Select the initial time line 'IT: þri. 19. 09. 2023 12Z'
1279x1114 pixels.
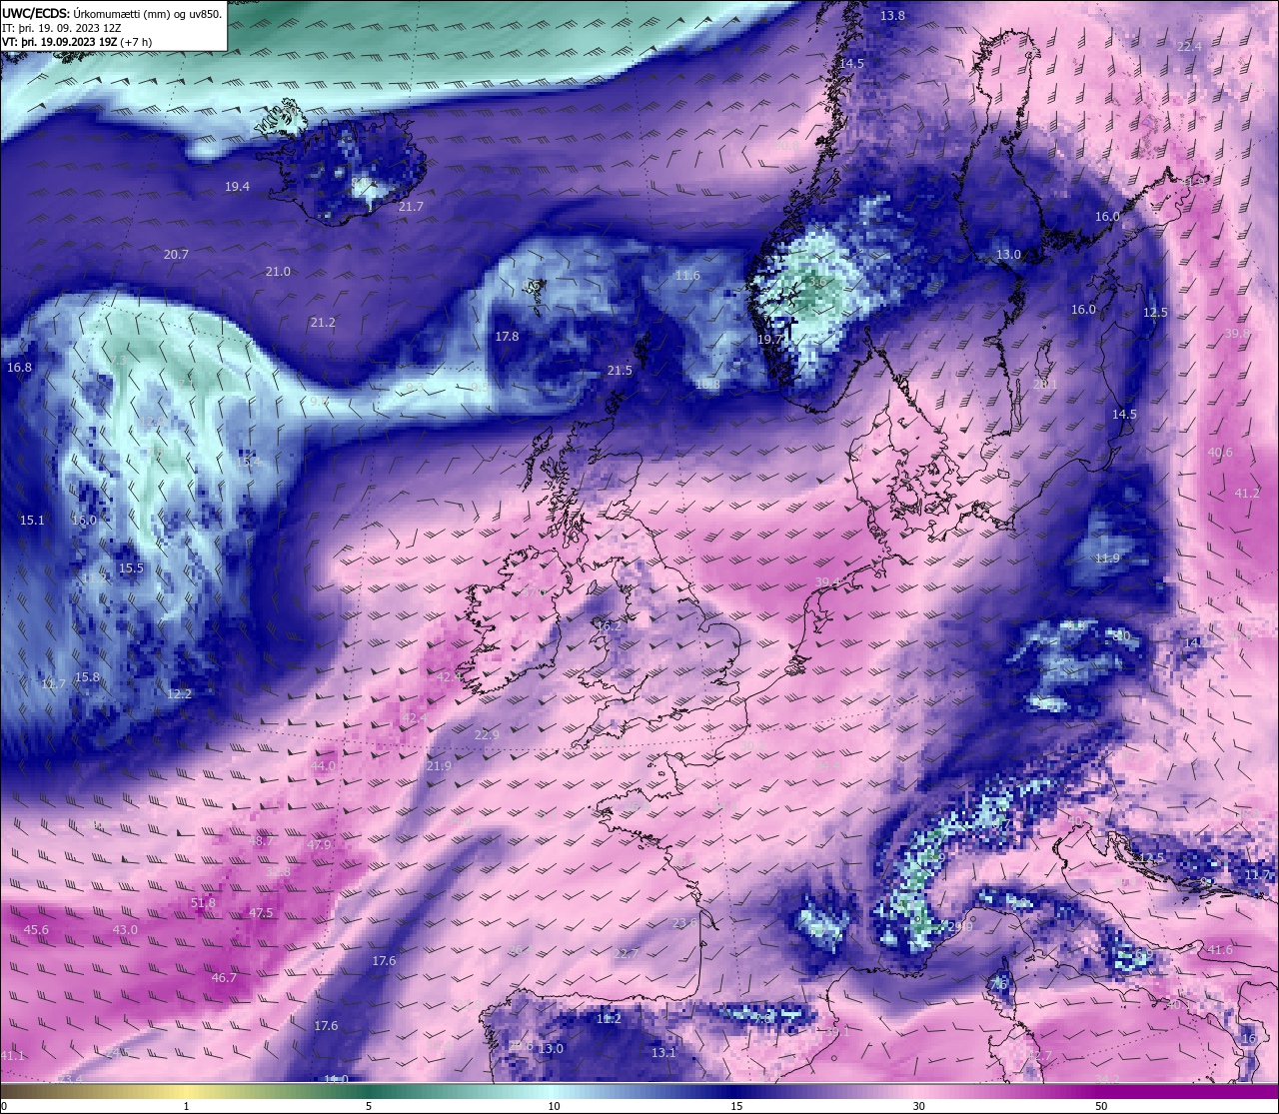(x=62, y=28)
